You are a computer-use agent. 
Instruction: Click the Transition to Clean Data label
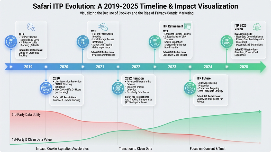pos(135,148)
